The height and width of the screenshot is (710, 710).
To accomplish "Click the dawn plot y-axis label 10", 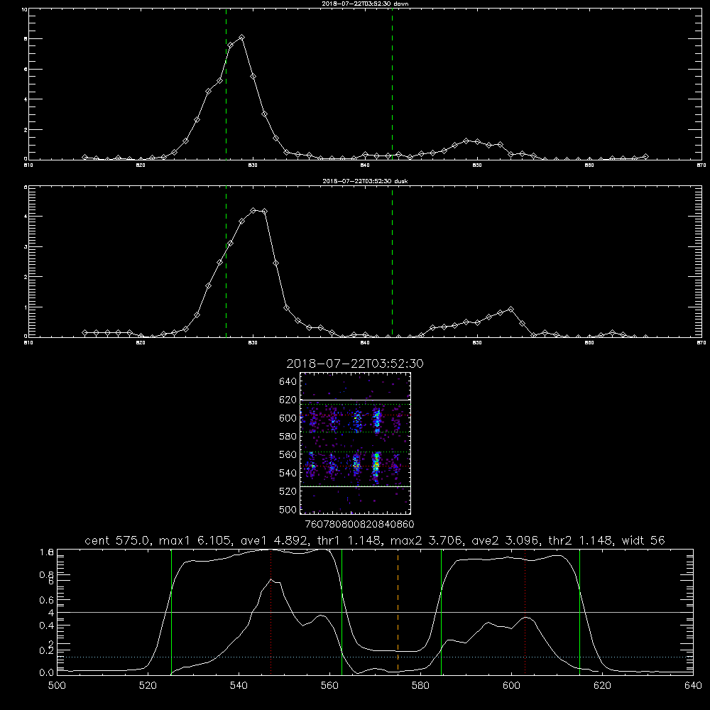I will [24, 9].
